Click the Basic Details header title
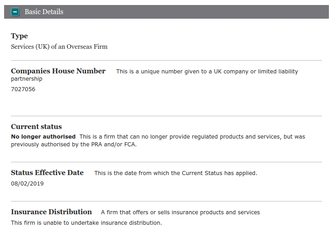The image size is (333, 248). pyautogui.click(x=44, y=12)
